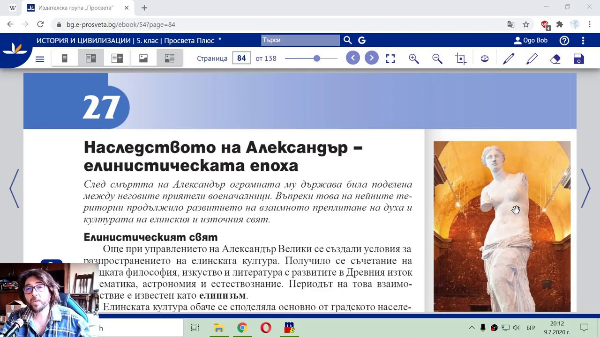The image size is (600, 337).
Task: Click the magnifier search icon
Action: (347, 40)
